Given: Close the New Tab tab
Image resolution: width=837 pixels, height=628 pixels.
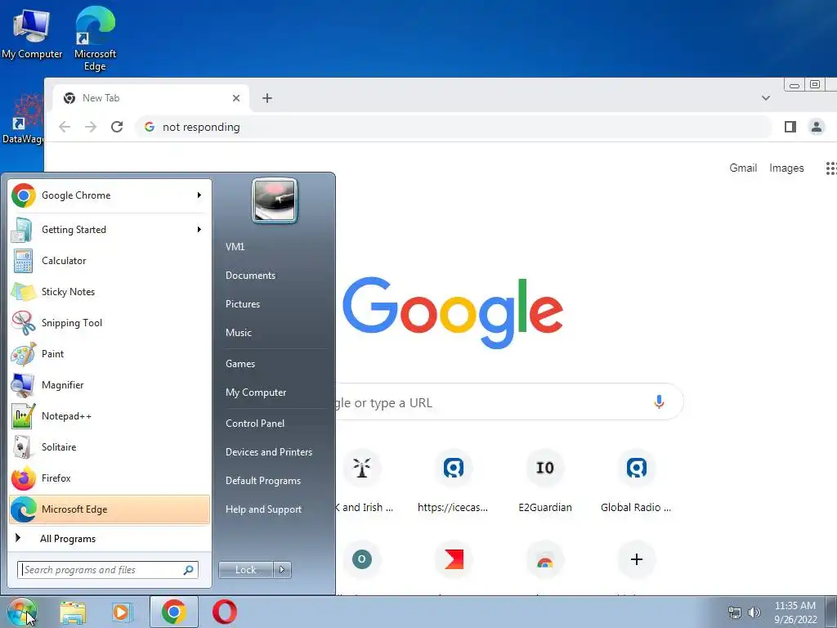Looking at the screenshot, I should [236, 98].
